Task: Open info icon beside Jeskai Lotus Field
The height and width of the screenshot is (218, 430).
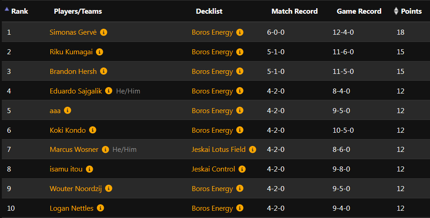Action: [x=253, y=150]
